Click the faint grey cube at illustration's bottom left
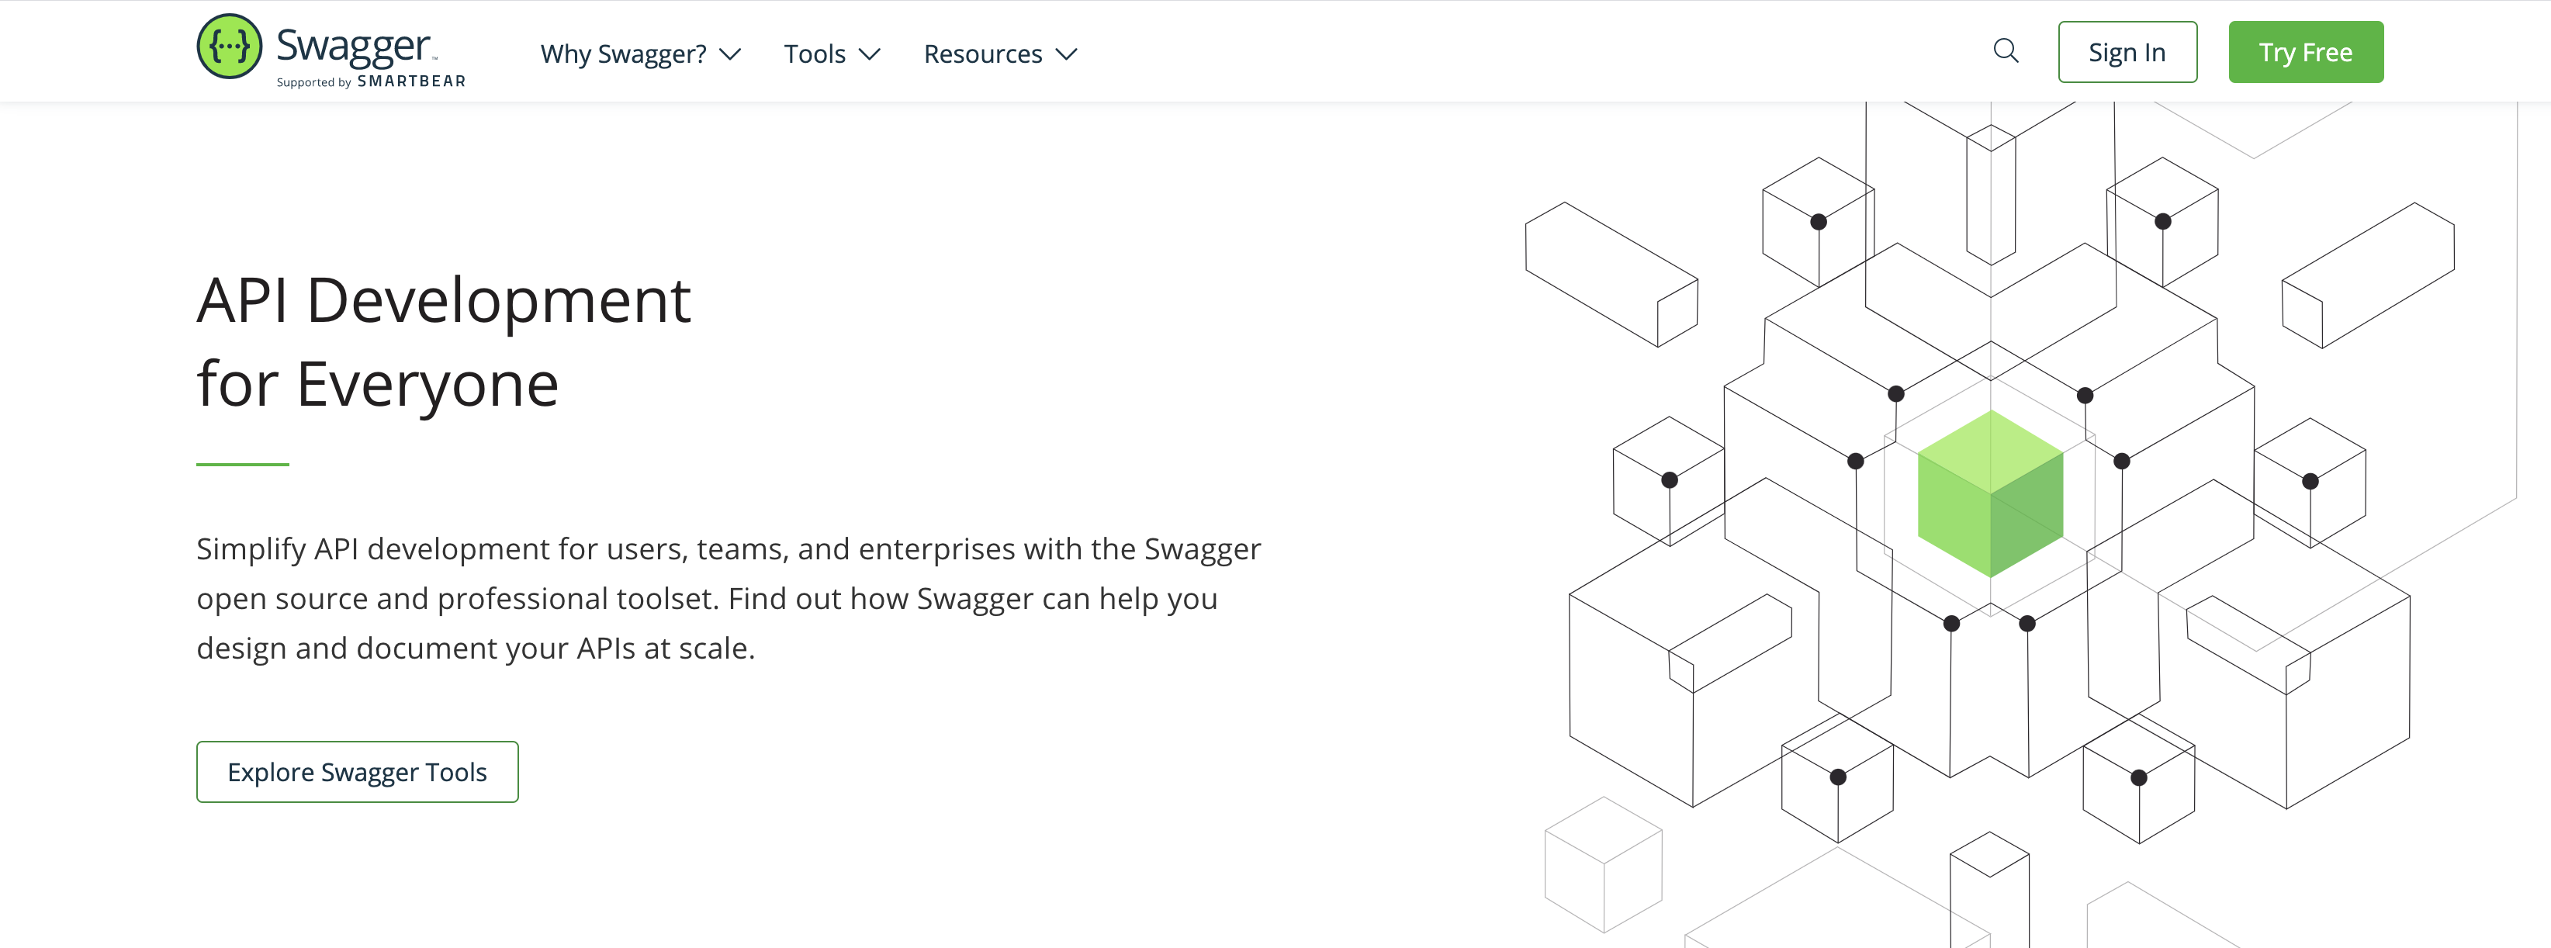The image size is (2551, 948). click(x=1602, y=865)
